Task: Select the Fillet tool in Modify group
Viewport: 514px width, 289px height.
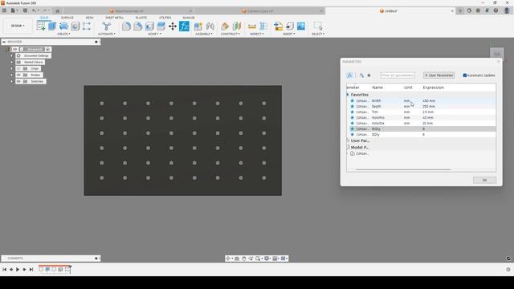Action: [x=127, y=26]
